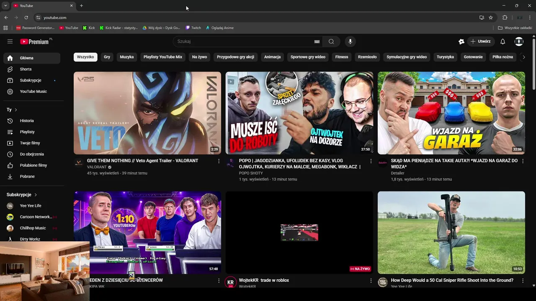The width and height of the screenshot is (536, 301).
Task: Click the icon left of Utwórz
Action: (x=461, y=41)
